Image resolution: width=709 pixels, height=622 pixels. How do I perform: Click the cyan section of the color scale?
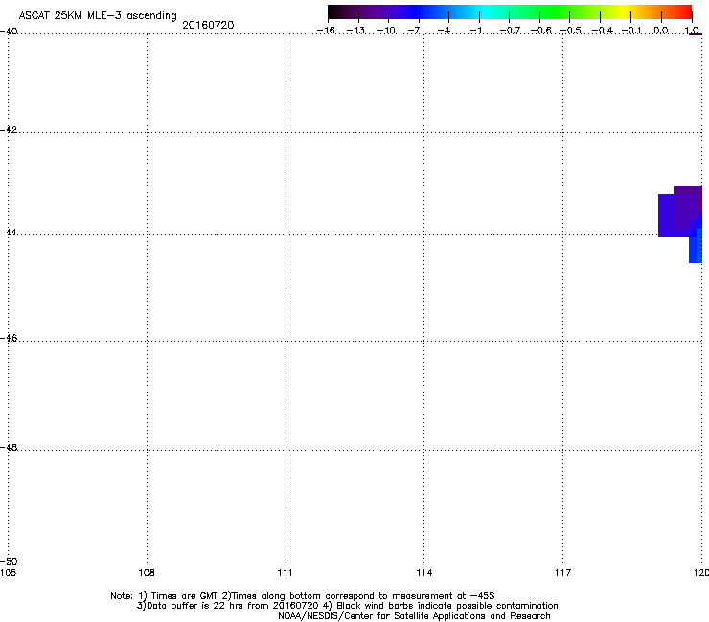[486, 11]
